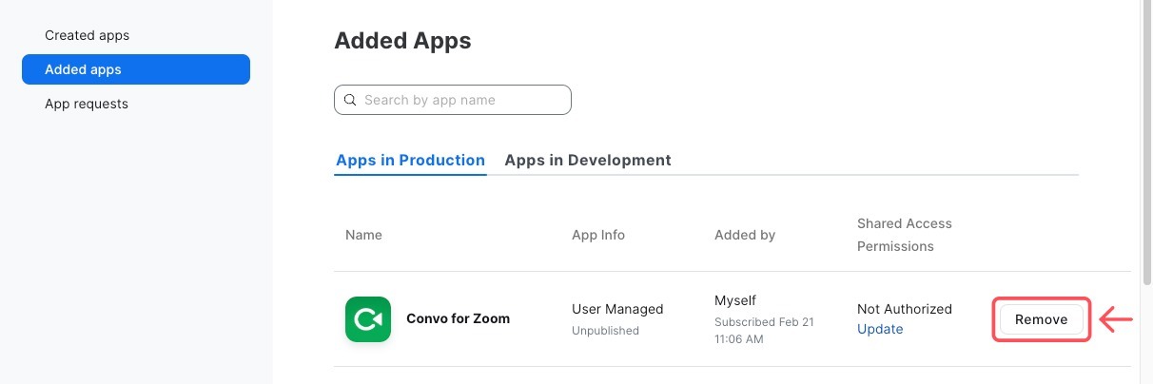Click the Added Apps page heading
Screen dimensions: 1153x384
pos(402,41)
